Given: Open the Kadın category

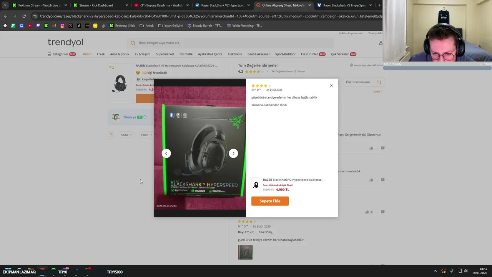Looking at the screenshot, I should (87, 54).
